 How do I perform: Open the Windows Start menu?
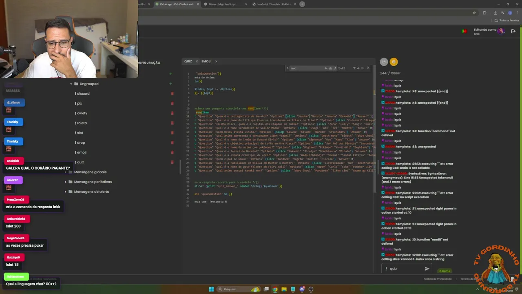(x=211, y=289)
